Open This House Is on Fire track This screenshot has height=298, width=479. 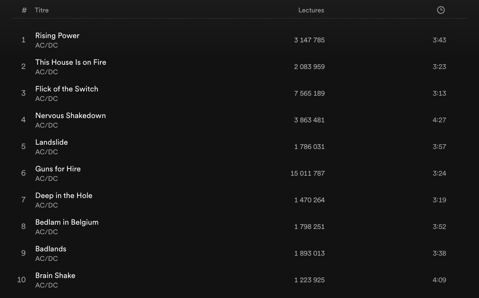[x=70, y=62]
